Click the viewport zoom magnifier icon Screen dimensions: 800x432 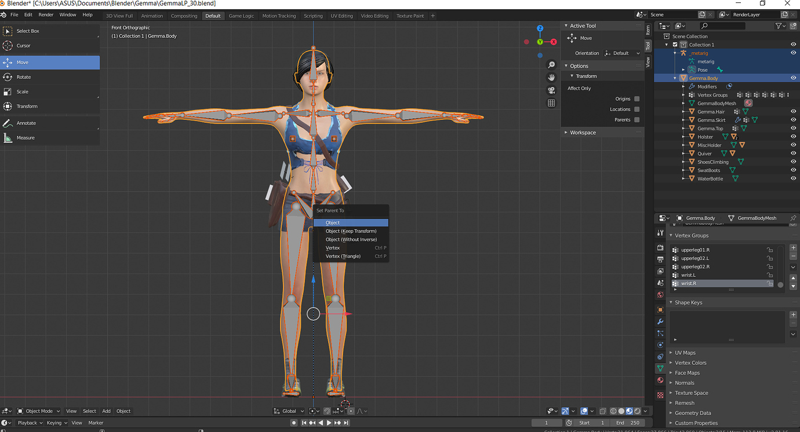[x=551, y=64]
